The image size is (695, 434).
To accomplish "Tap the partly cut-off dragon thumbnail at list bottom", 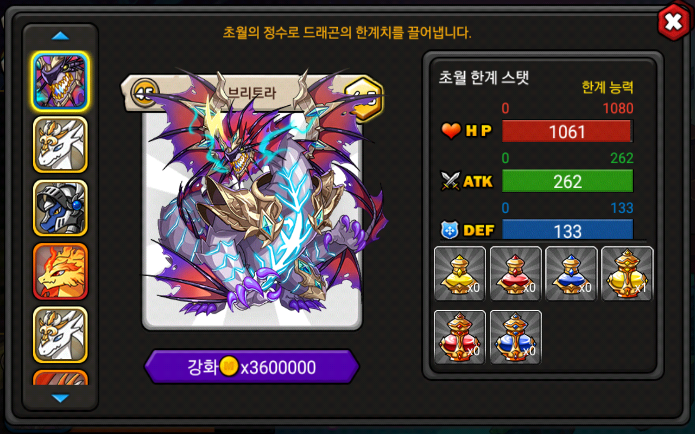I will (60, 378).
